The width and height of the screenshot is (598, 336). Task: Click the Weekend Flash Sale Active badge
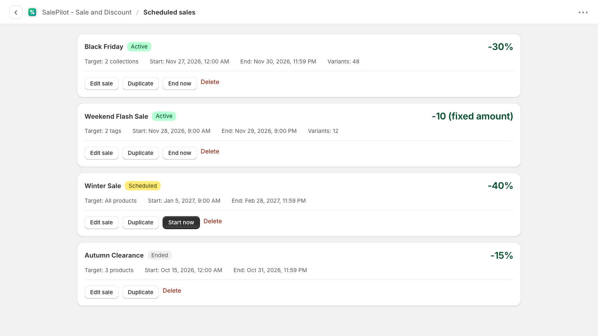[x=164, y=116]
